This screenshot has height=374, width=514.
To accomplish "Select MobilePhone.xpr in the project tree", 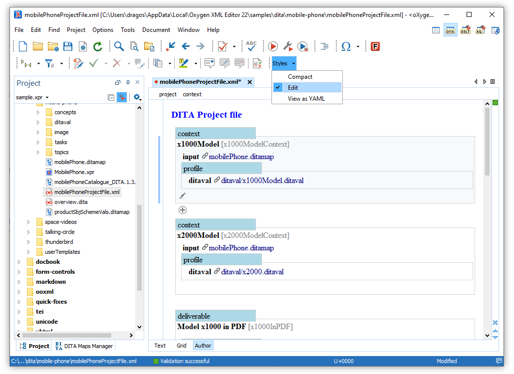I will [74, 172].
